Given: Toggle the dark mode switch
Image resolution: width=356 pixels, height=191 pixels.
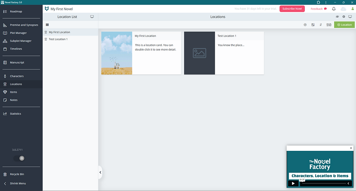Looking at the screenshot, I should pos(19,158).
